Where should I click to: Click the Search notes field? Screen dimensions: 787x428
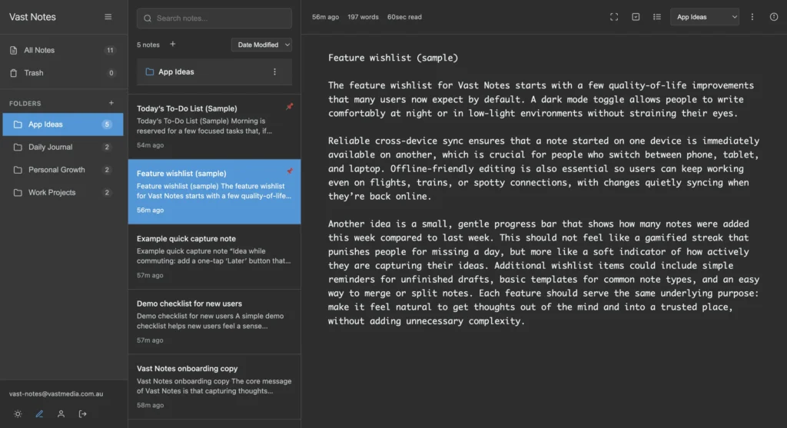pos(214,18)
